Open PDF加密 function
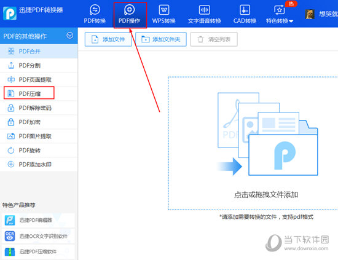Image resolution: width=338 pixels, height=260 pixels. pos(39,122)
